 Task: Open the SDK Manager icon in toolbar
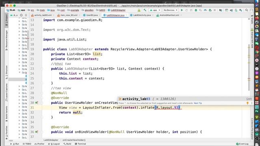pos(240,10)
